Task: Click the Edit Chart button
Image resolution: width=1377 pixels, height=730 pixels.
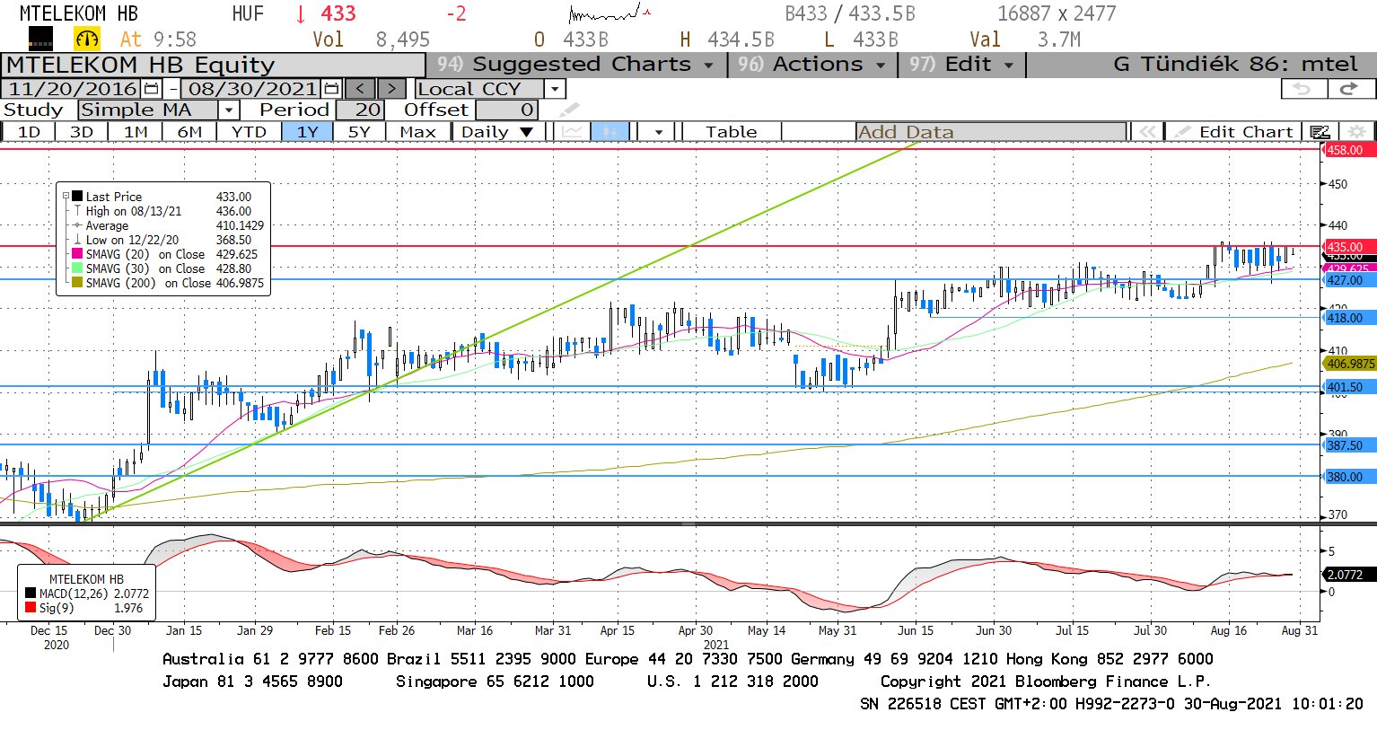Action: (1236, 132)
